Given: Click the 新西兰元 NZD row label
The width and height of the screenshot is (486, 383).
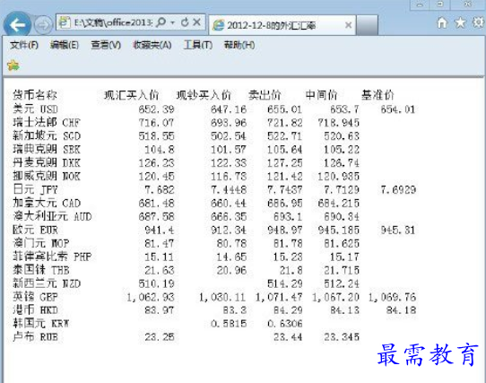Looking at the screenshot, I should click(x=47, y=283).
